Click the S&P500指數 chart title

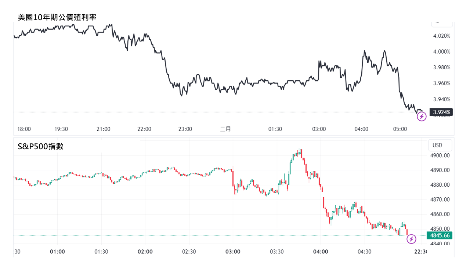click(40, 146)
